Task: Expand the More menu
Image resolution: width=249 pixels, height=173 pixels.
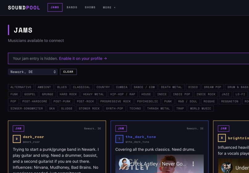Action: click(109, 7)
